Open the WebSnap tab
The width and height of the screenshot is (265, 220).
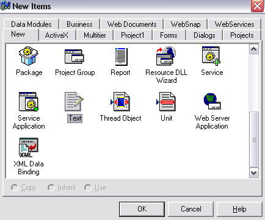pos(186,24)
